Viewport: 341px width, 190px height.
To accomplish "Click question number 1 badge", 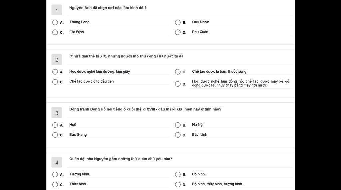I will 57,10.
